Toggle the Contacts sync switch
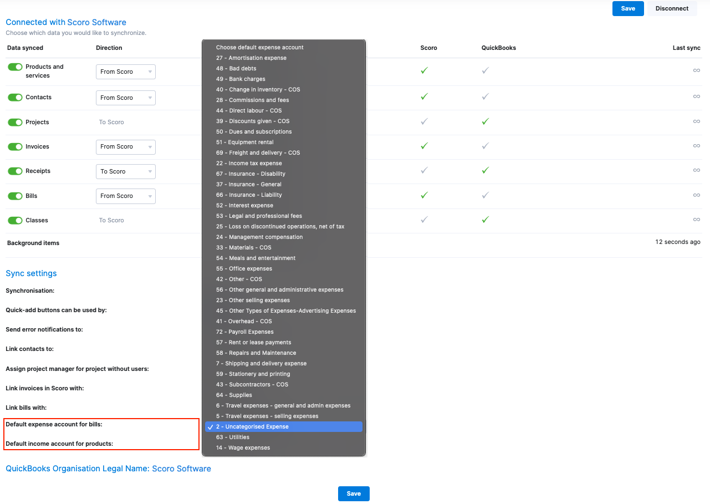The image size is (710, 504). (x=15, y=97)
